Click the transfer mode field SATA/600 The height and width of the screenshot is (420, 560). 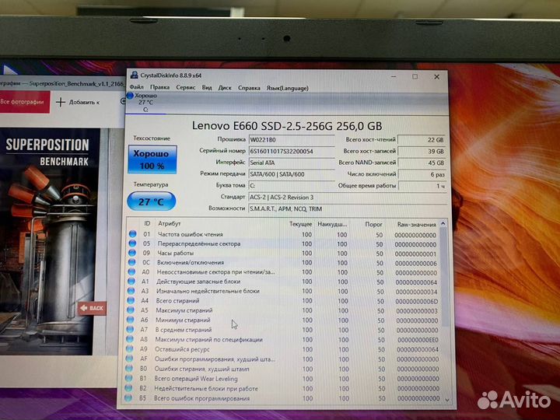291,174
